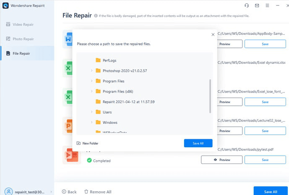Click the PerfLogs folder icon
Screen dimensions: 289x195
[x=98, y=60]
